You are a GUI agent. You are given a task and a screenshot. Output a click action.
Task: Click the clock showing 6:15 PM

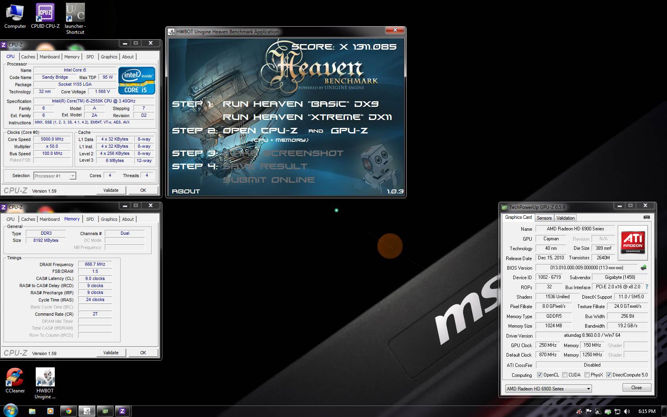[647, 411]
